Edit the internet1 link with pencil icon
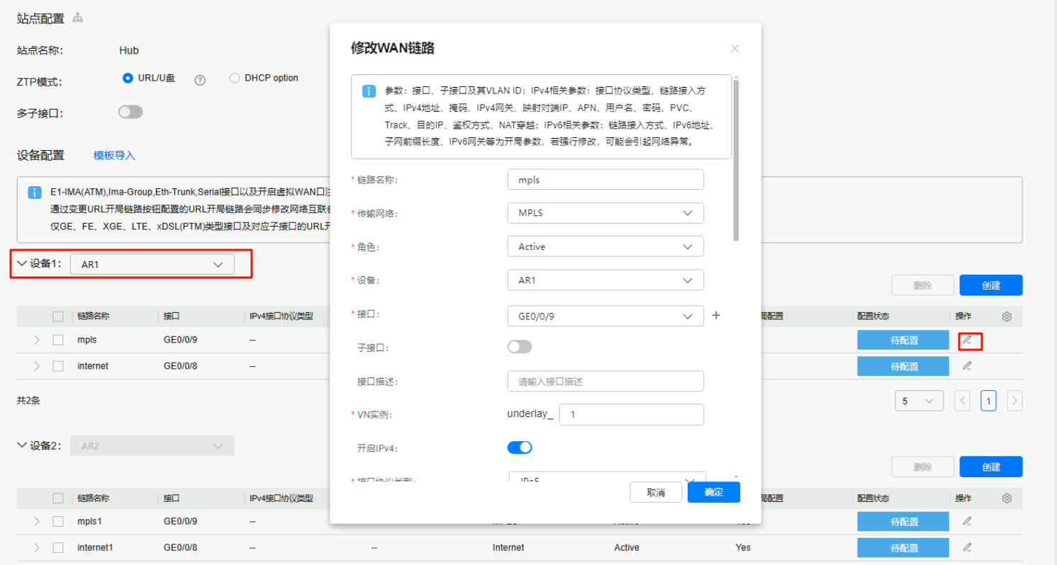The width and height of the screenshot is (1057, 565). (967, 547)
